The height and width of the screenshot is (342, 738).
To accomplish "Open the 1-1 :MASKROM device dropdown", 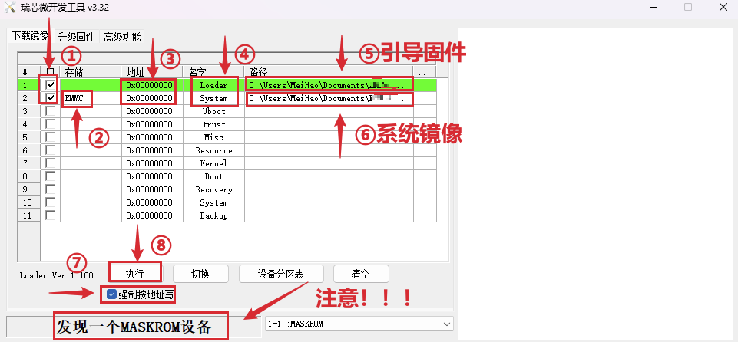I will (x=358, y=324).
